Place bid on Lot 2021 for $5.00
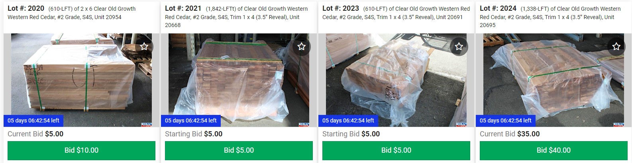Viewport: 632px width, 163px height. [239, 150]
